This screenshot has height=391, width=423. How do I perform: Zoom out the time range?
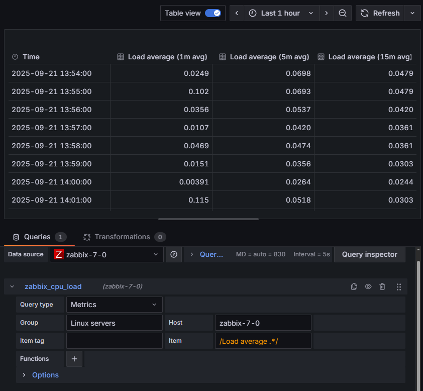[x=343, y=13]
